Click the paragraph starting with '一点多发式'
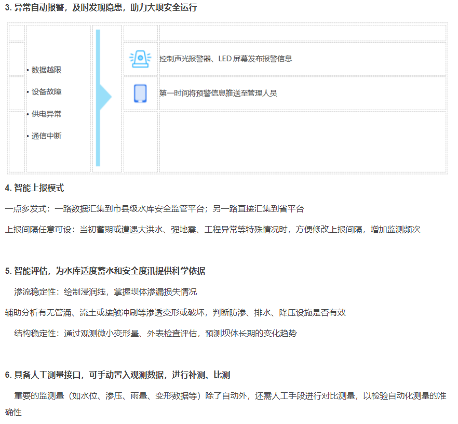The width and height of the screenshot is (458, 424). (155, 209)
